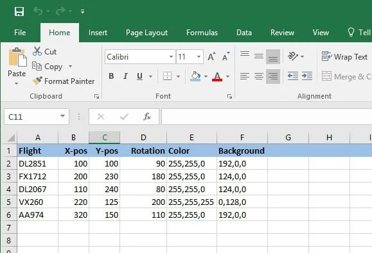
Task: Open the Fill Color dropdown arrow
Action: coord(206,76)
